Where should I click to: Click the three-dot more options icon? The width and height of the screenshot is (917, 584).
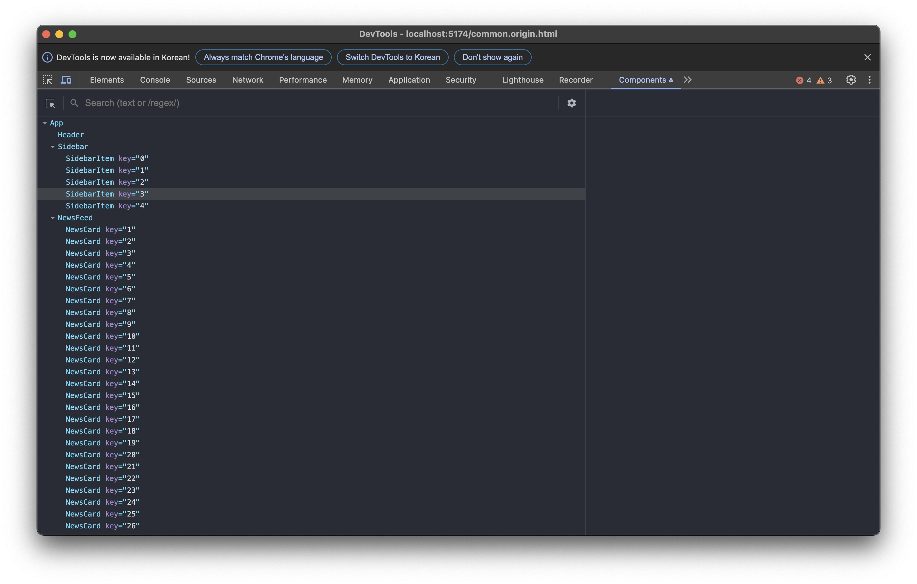pos(870,80)
